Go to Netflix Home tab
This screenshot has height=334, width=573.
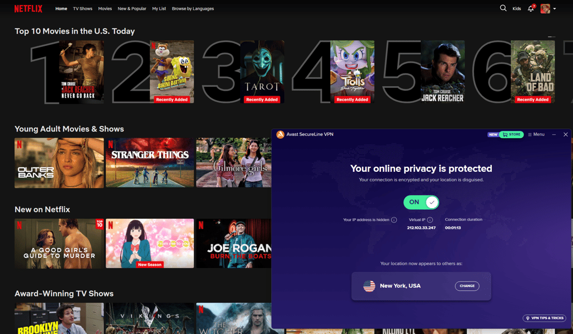point(61,8)
